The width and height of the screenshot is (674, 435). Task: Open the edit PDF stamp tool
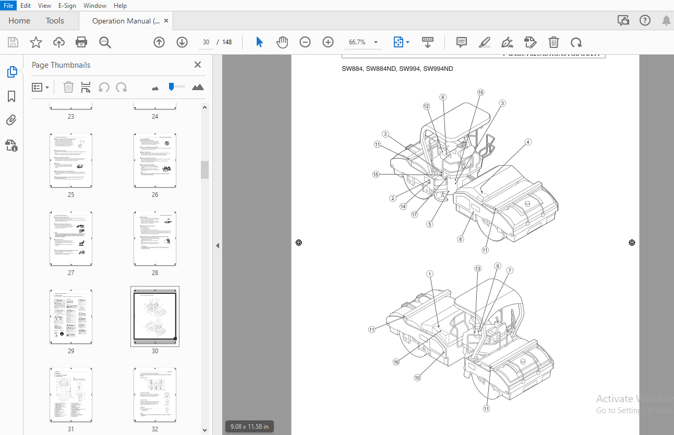(x=530, y=42)
